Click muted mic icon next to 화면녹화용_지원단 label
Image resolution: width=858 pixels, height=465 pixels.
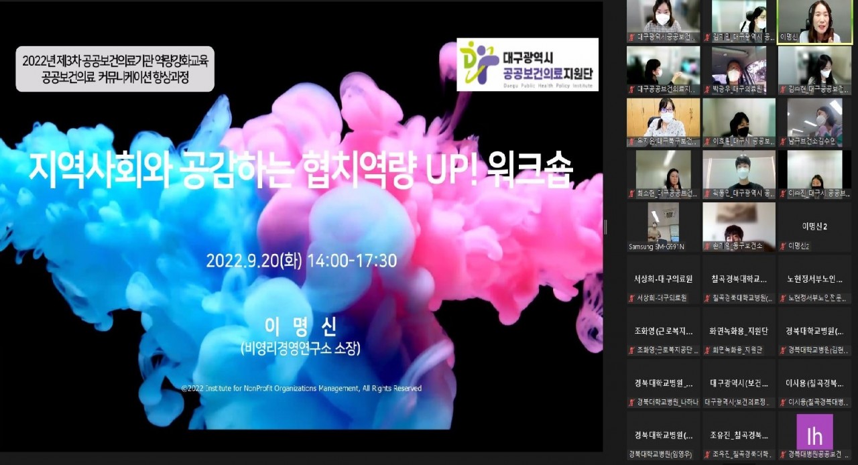707,350
